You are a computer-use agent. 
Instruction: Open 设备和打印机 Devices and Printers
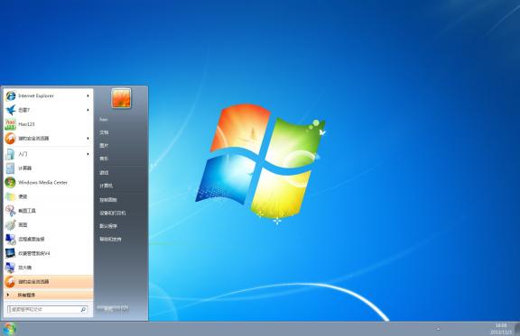click(x=113, y=213)
